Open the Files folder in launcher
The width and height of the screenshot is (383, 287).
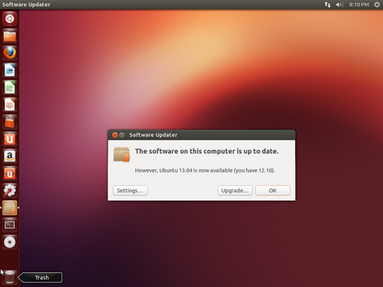[10, 36]
